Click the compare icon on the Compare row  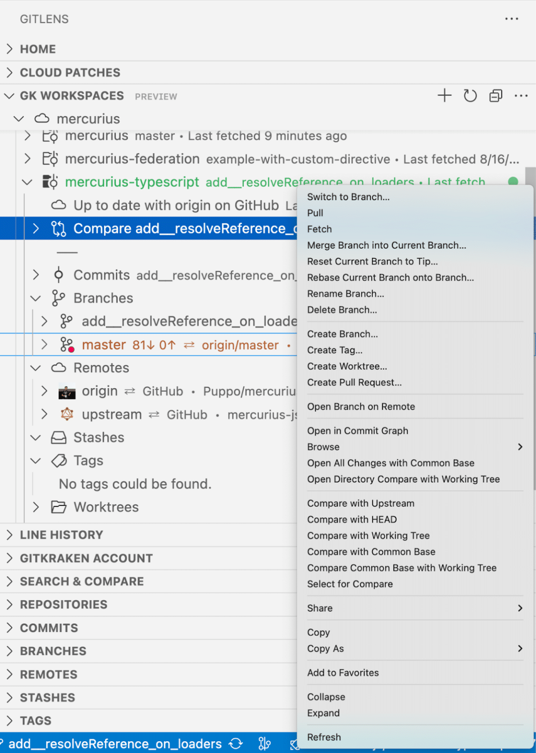[x=59, y=228]
